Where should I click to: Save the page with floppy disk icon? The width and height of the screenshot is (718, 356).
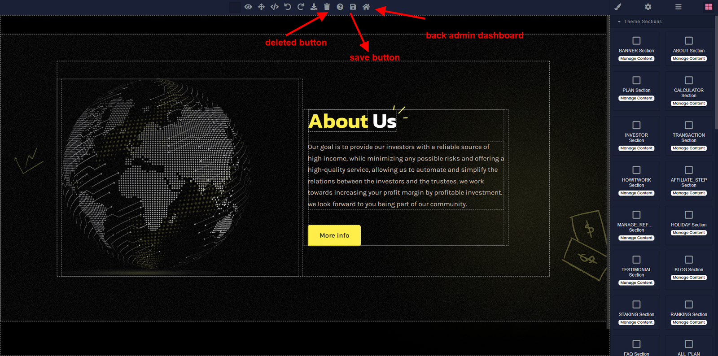(x=353, y=7)
